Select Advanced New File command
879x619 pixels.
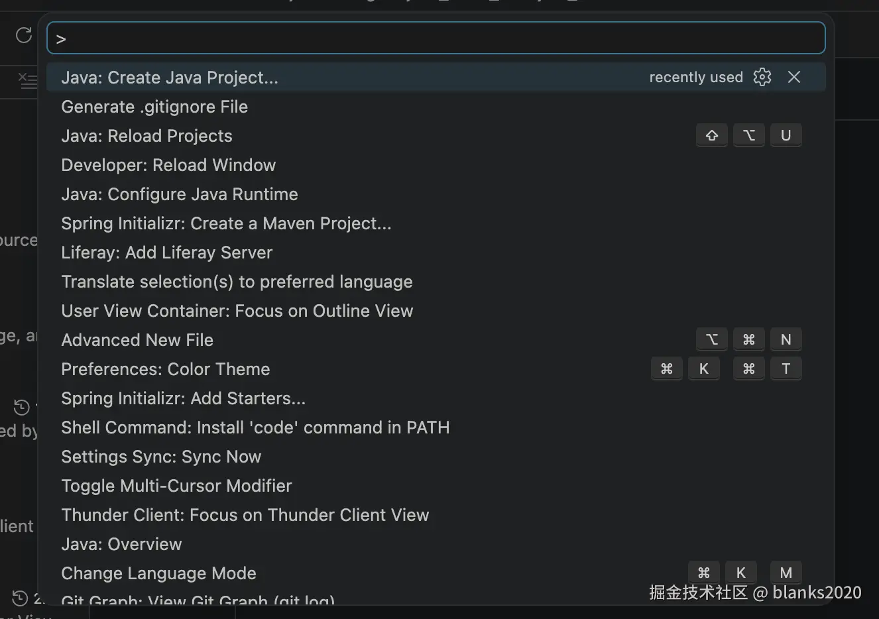click(137, 340)
